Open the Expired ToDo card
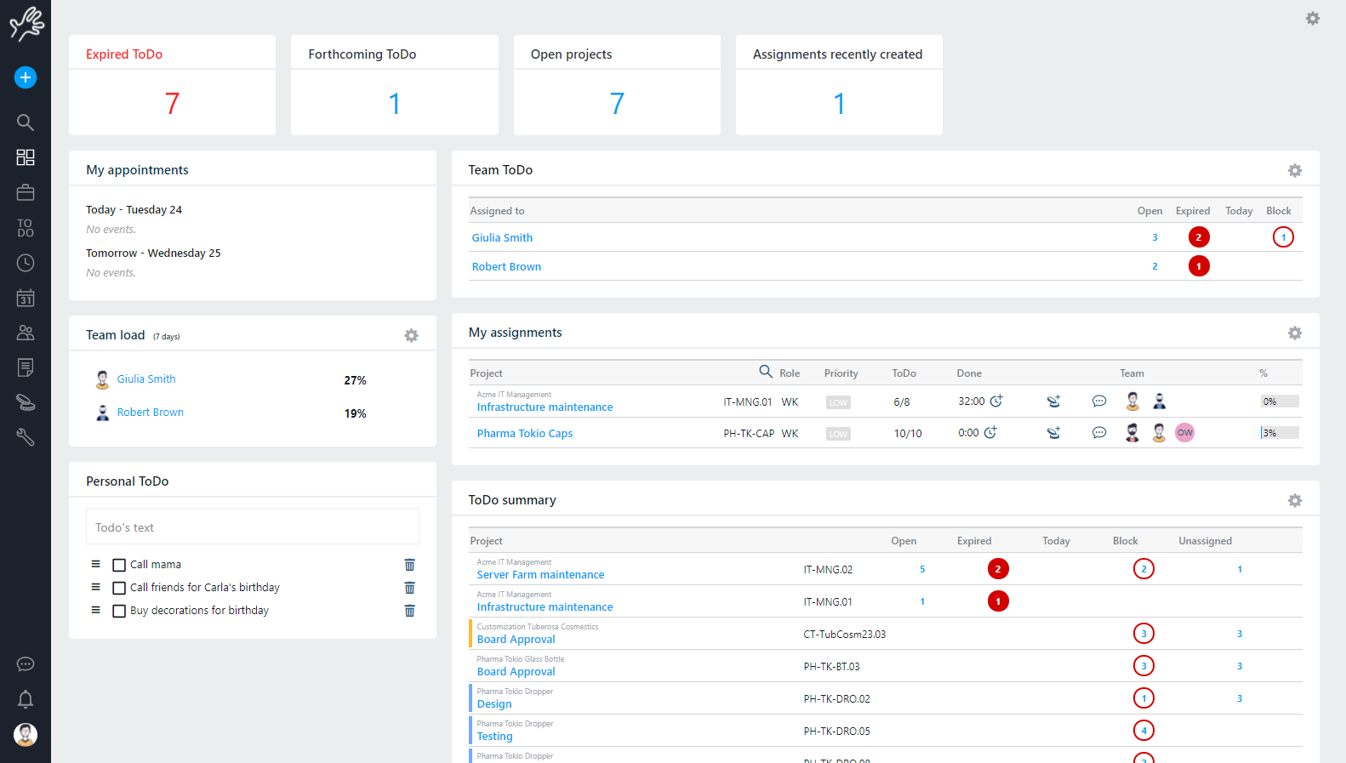 172,85
